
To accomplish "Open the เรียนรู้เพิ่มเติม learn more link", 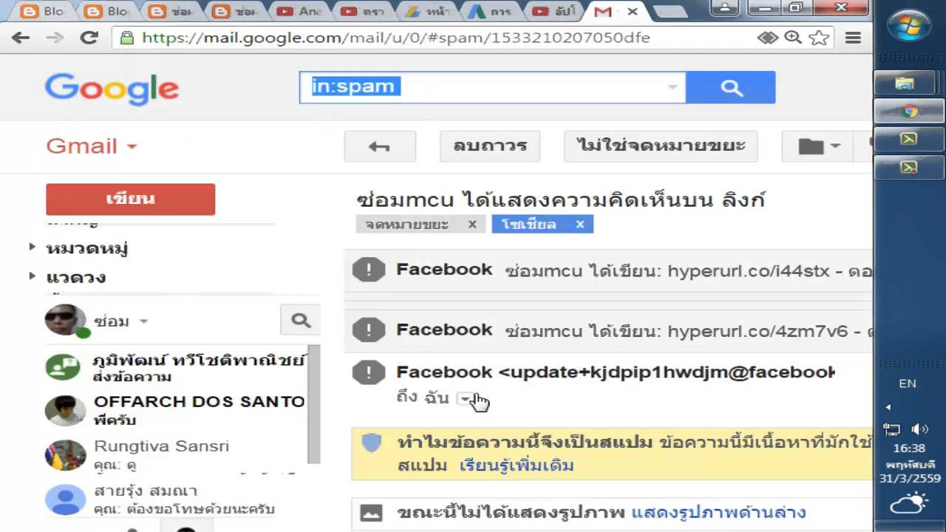I will 517,465.
